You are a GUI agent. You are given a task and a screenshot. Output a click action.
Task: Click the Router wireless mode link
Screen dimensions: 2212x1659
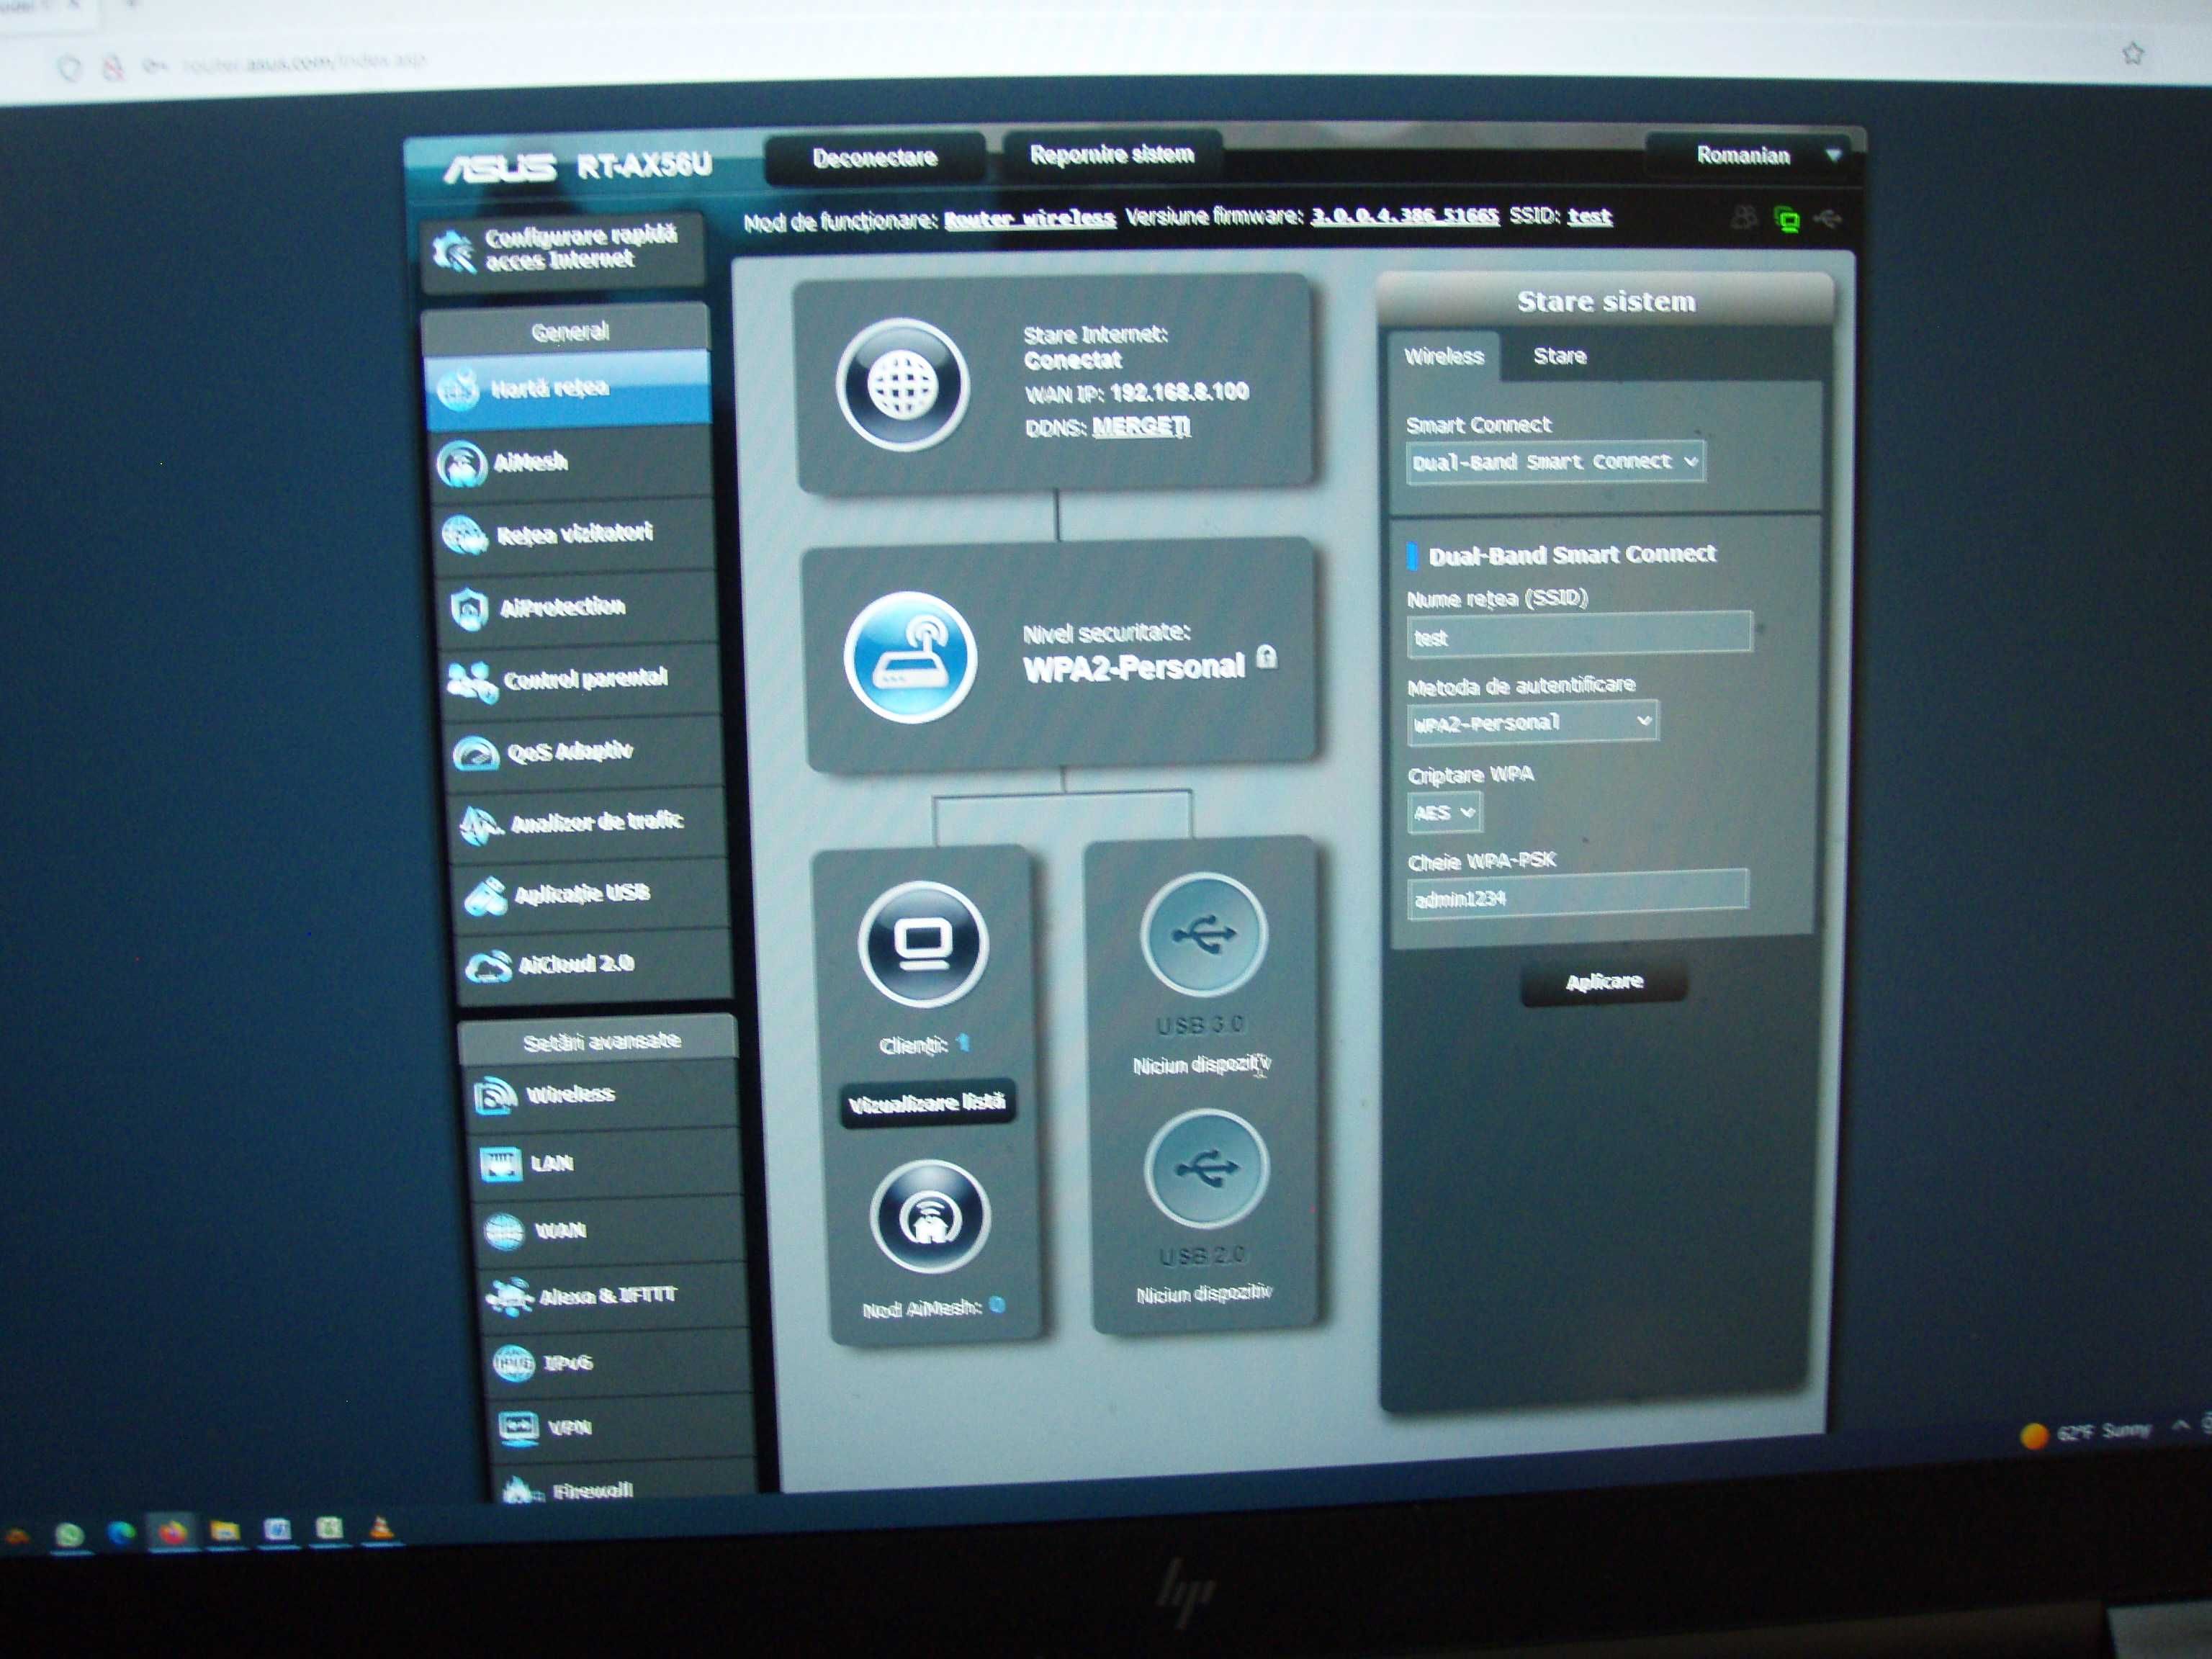(1029, 219)
